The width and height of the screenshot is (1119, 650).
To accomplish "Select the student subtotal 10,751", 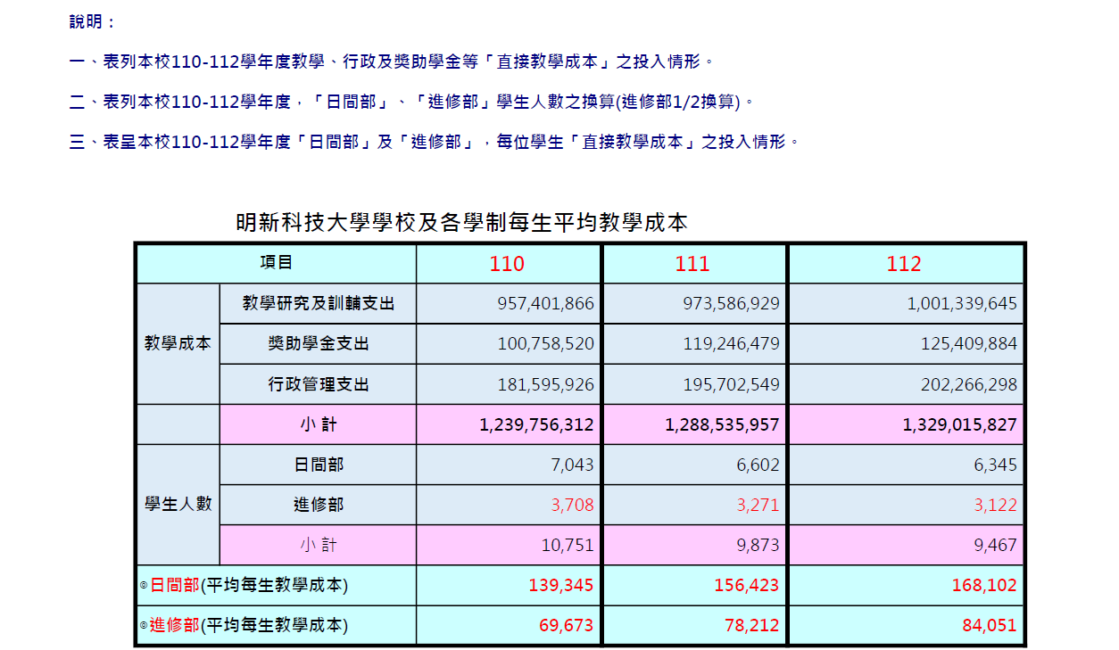I will [x=568, y=546].
